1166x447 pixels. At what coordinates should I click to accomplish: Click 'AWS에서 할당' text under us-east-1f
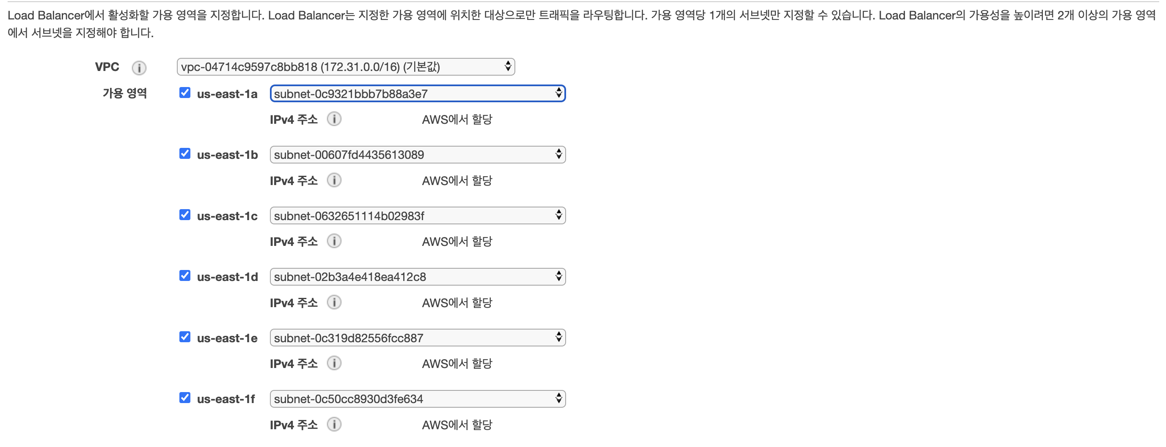tap(457, 425)
